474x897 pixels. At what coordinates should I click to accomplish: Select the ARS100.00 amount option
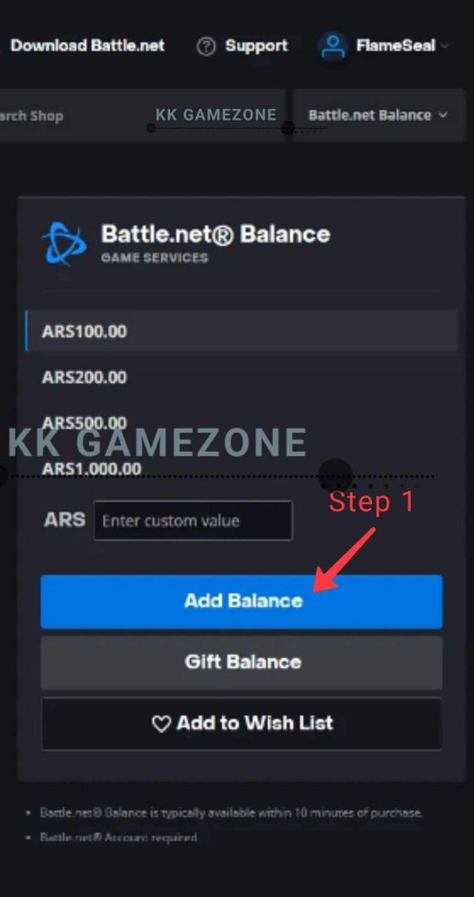(242, 331)
